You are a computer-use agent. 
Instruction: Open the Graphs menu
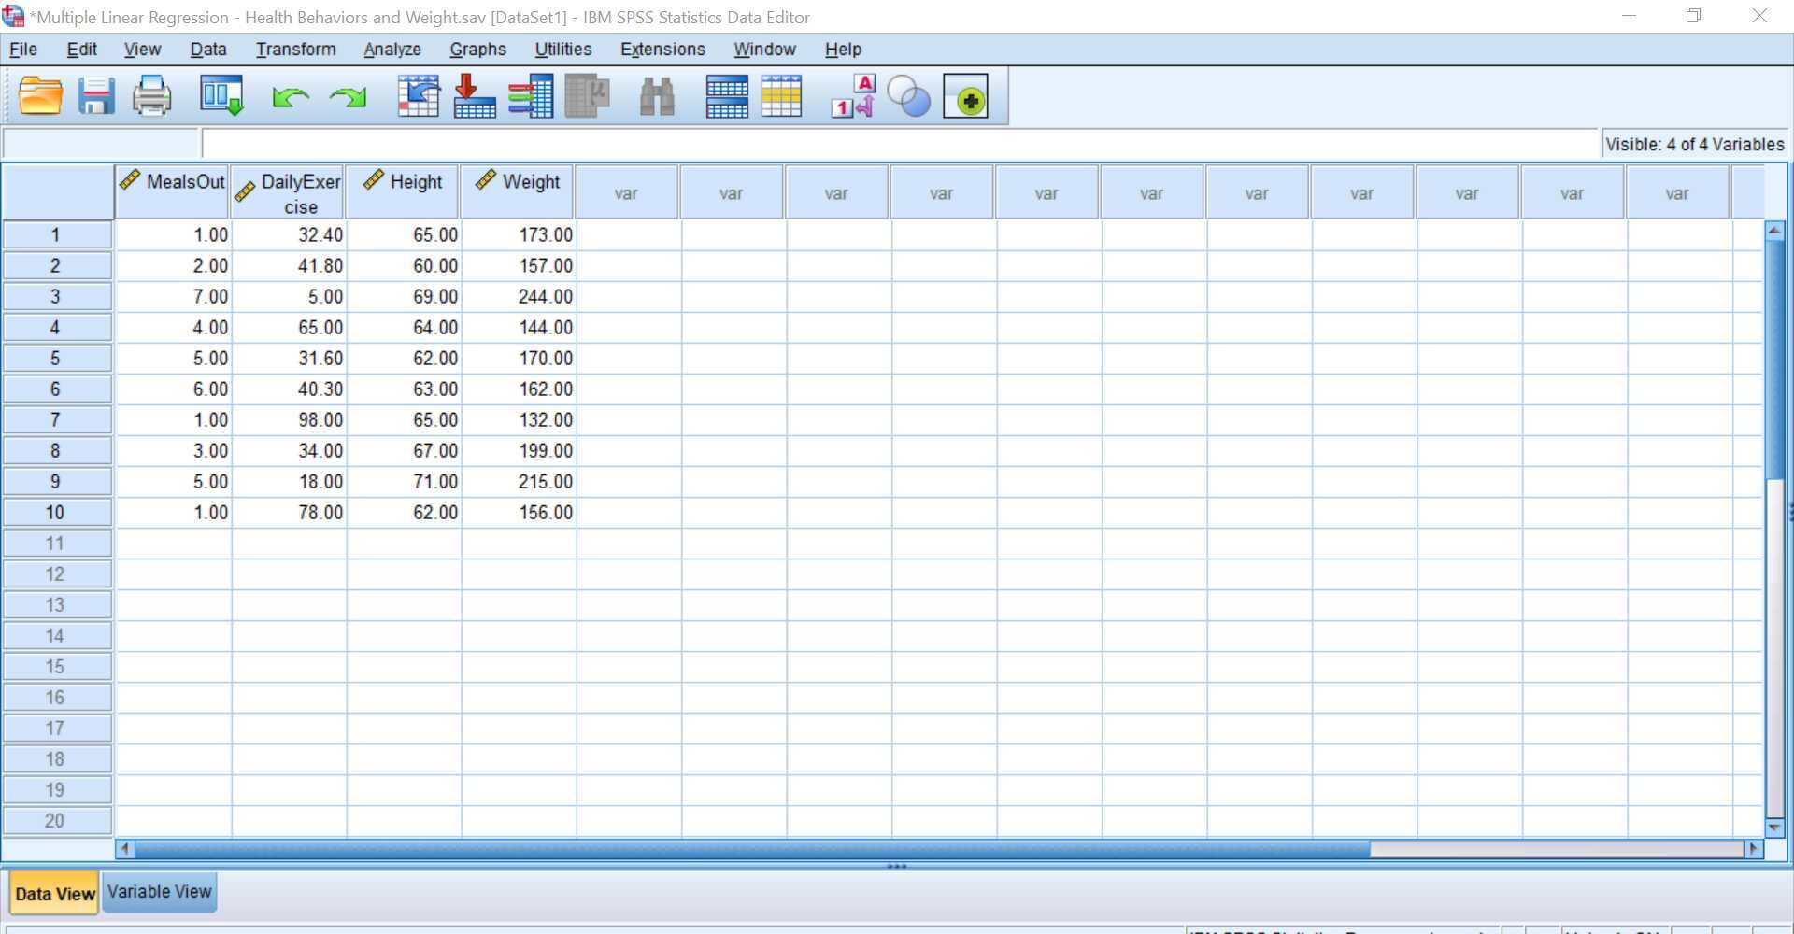click(x=477, y=49)
